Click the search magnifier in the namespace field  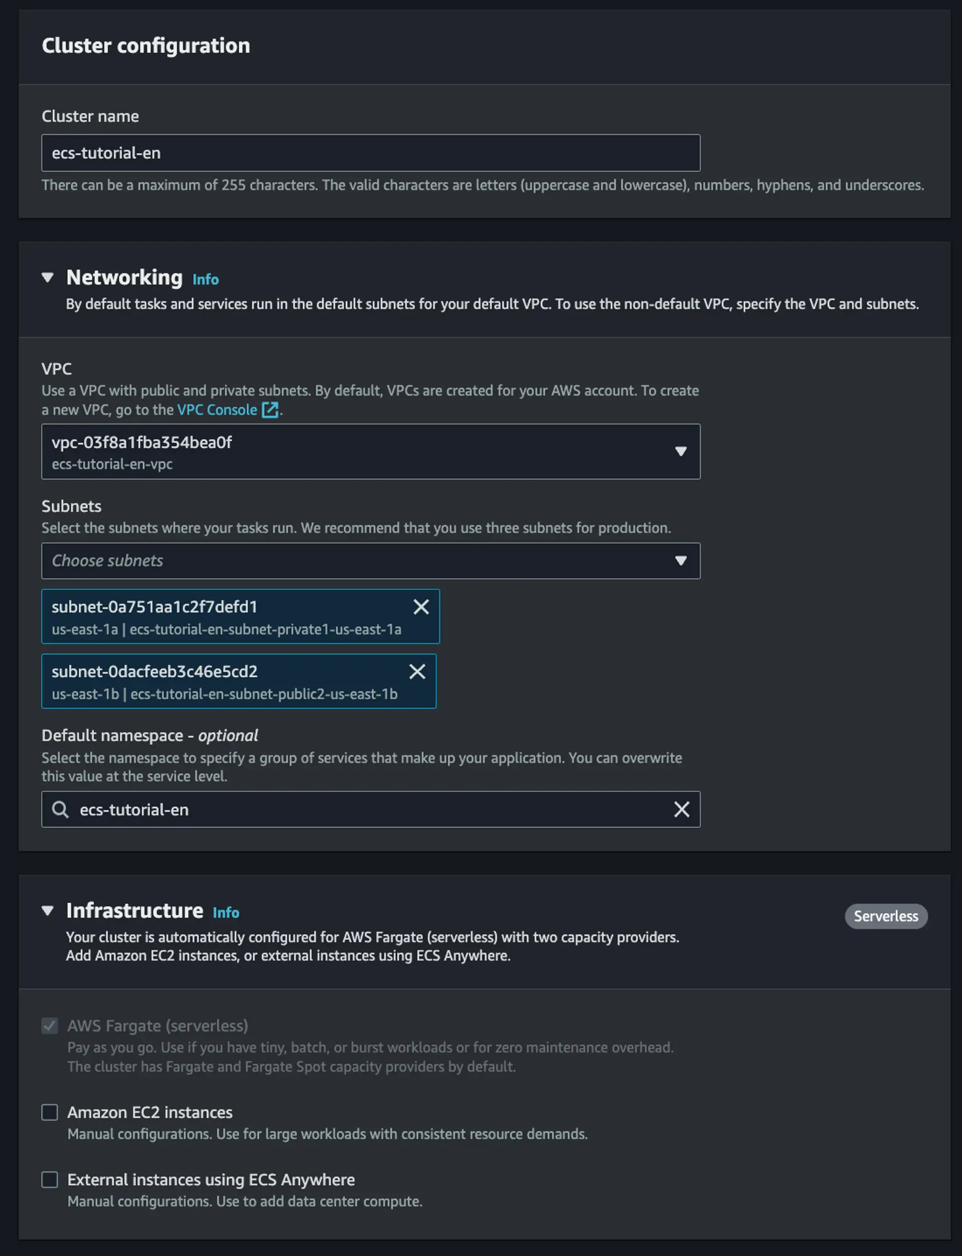(x=60, y=809)
